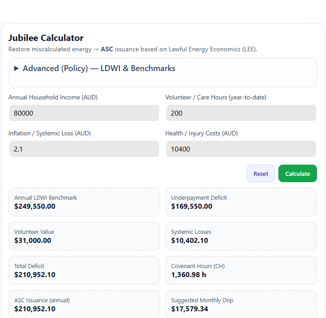
Task: Select the Volunteer Value result card
Action: click(x=84, y=236)
